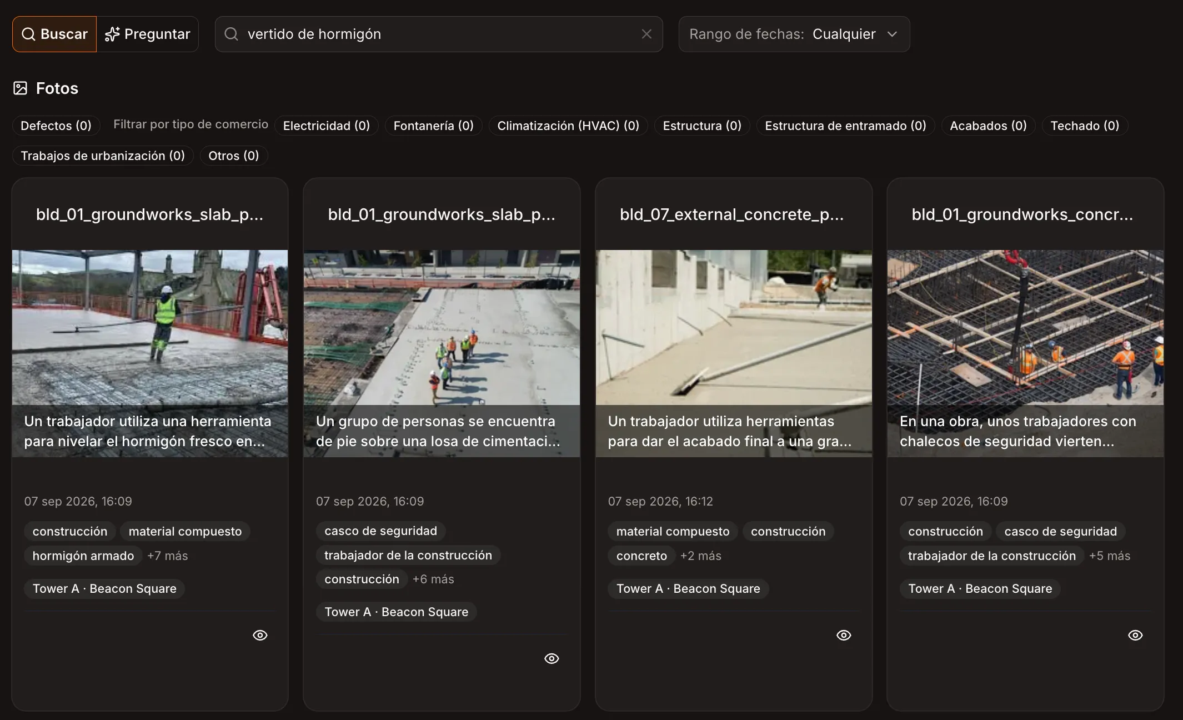Toggle eye icon on the group-of-people slab card

(552, 658)
